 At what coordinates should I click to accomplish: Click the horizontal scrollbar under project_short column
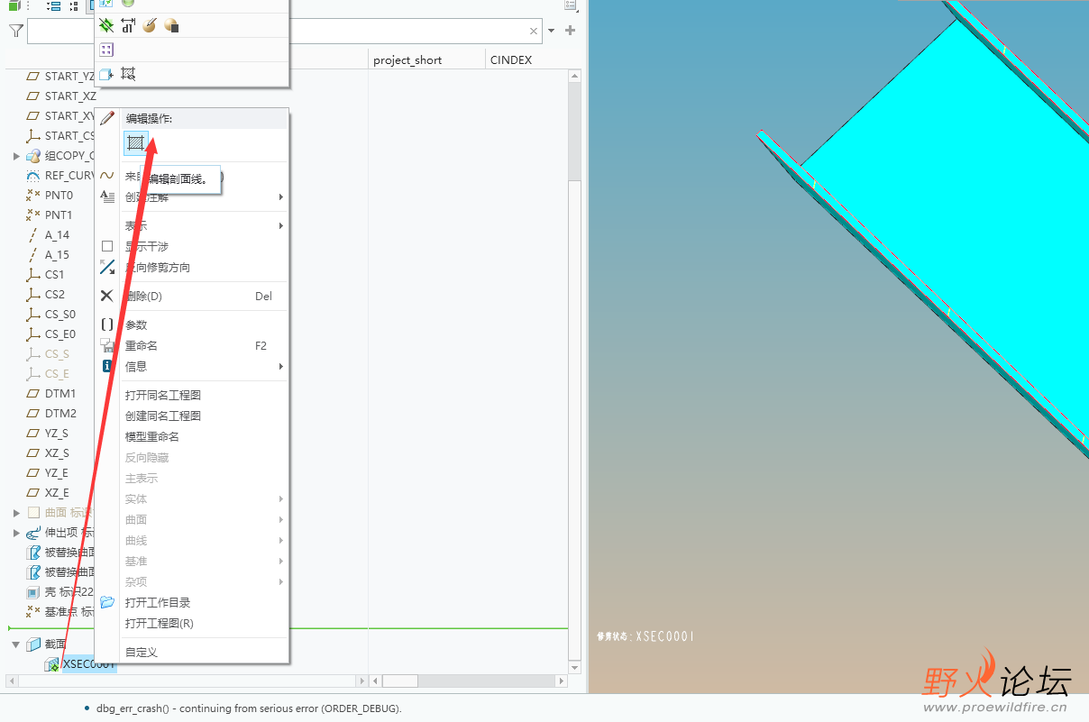pyautogui.click(x=399, y=681)
